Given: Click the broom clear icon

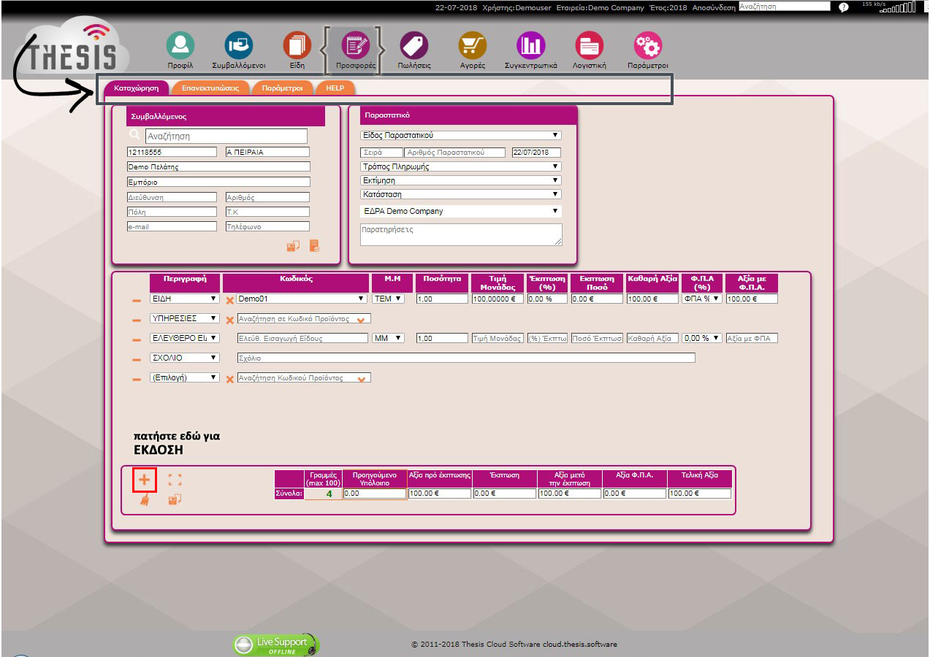Looking at the screenshot, I should tap(145, 500).
